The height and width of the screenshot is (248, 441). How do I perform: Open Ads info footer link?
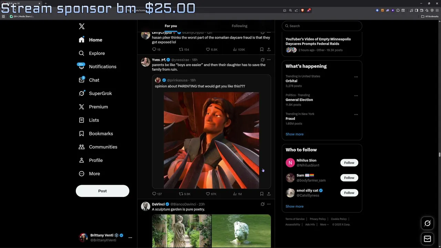pos(310,225)
